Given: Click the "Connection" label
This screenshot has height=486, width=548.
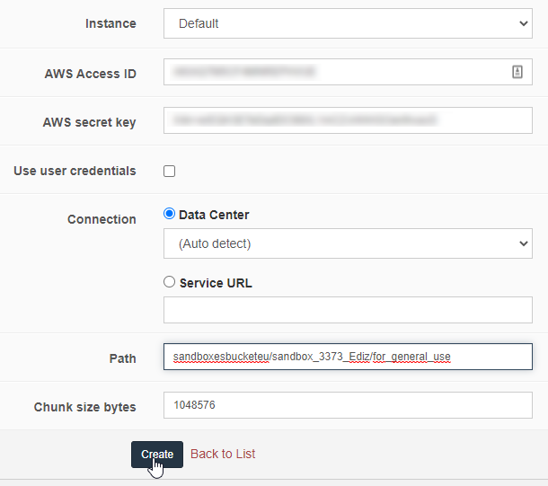Looking at the screenshot, I should tap(102, 219).
